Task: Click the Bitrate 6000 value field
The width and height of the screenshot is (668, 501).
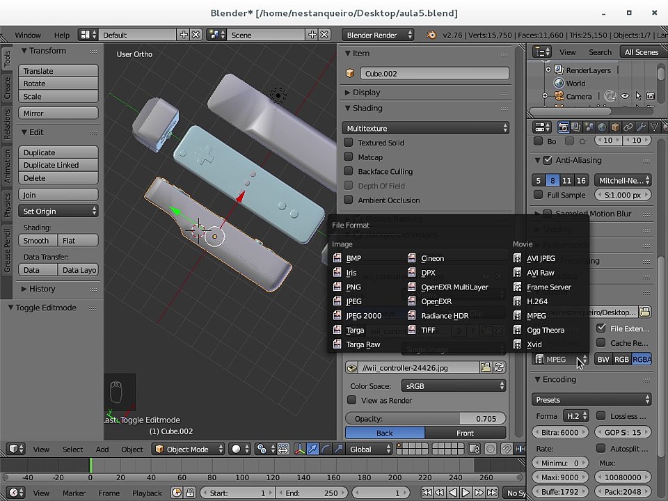Action: [x=560, y=432]
